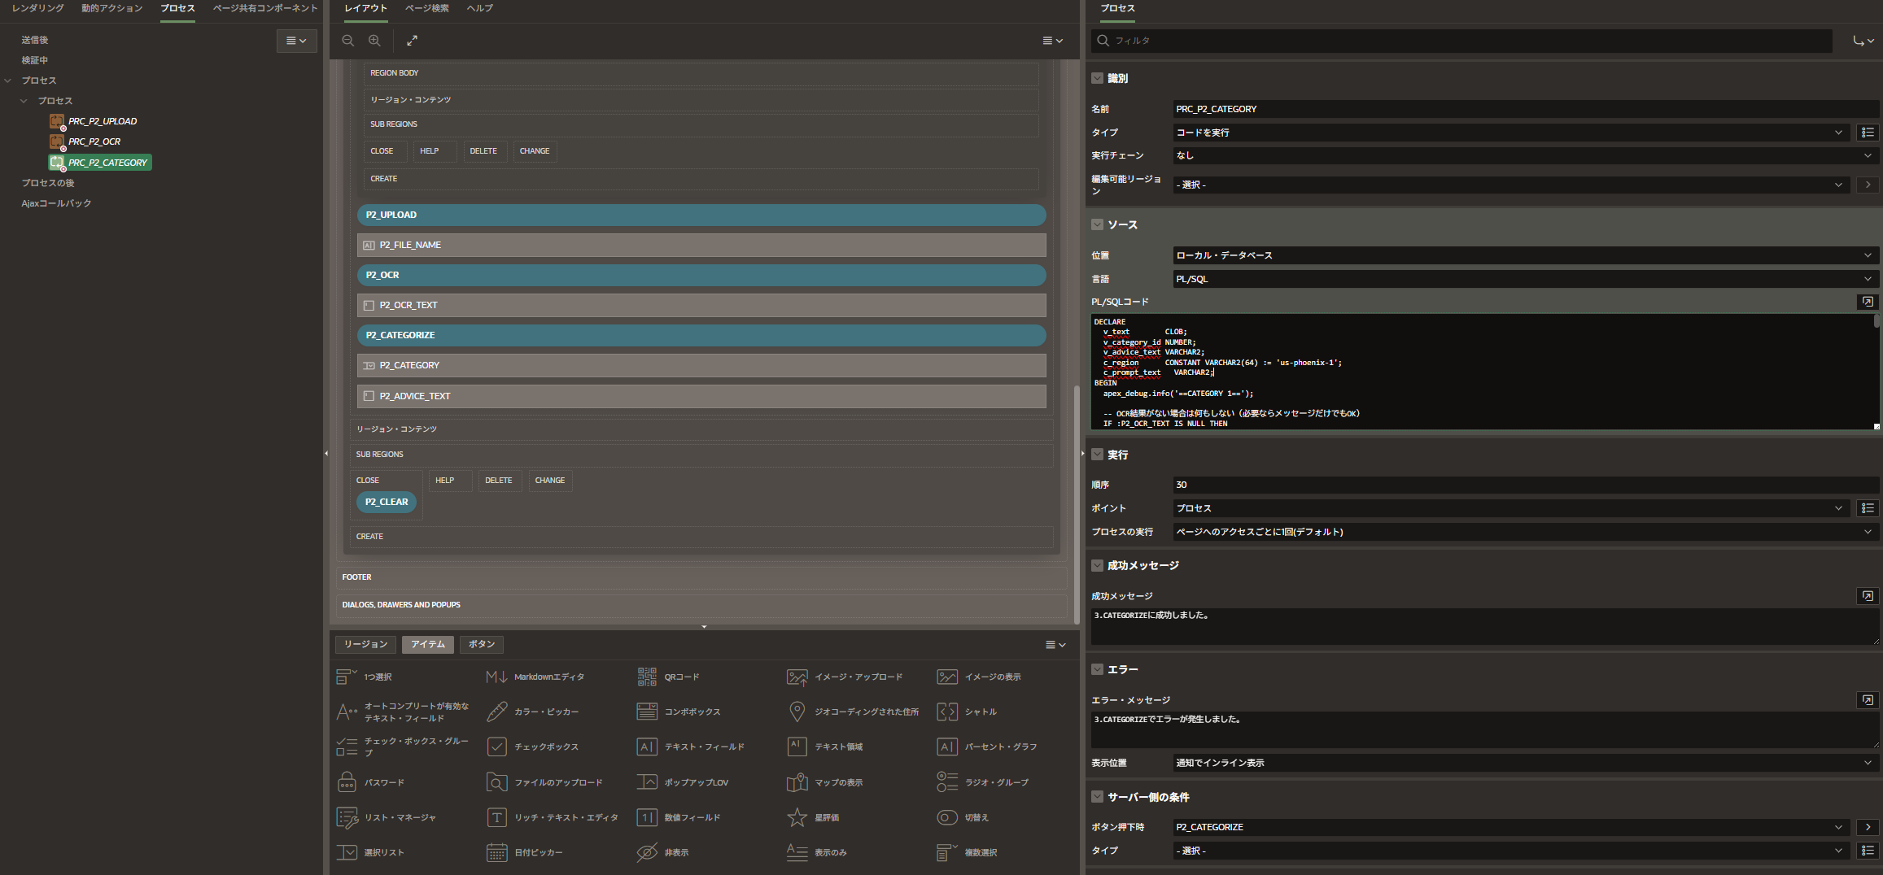Open the gallery menu hamburger icon
This screenshot has width=1883, height=875.
pyautogui.click(x=1055, y=645)
